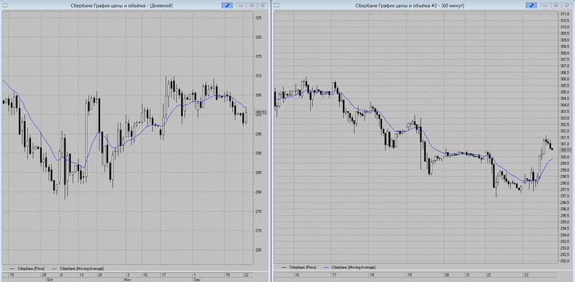Click the 310 price level on the Дневной axis
Viewport: 575px width, 282px height.
pos(258,76)
